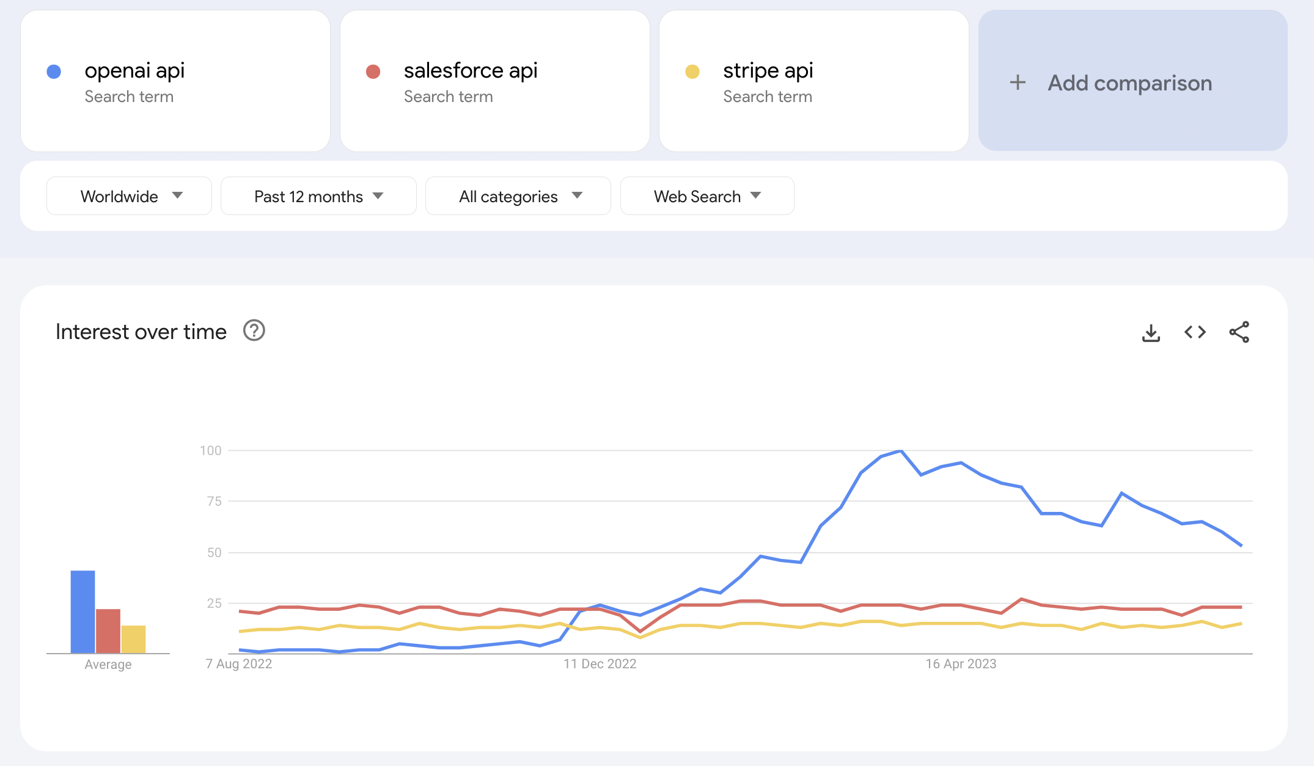Click the peak of the openai api line

(900, 451)
